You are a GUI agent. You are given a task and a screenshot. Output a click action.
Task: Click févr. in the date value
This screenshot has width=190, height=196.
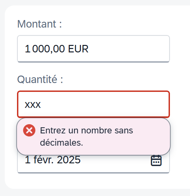click(44, 160)
